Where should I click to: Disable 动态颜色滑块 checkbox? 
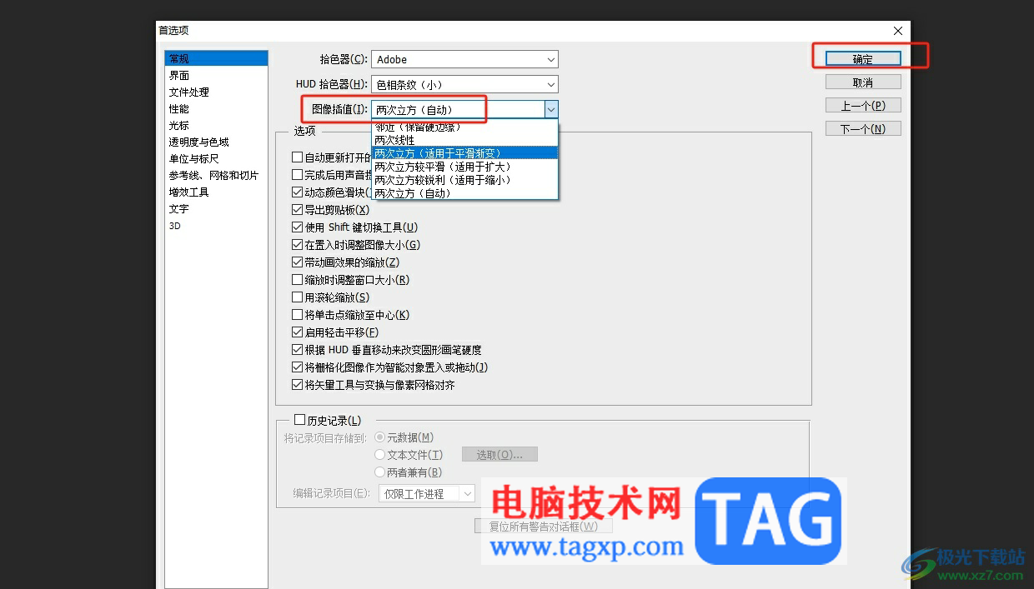click(297, 192)
